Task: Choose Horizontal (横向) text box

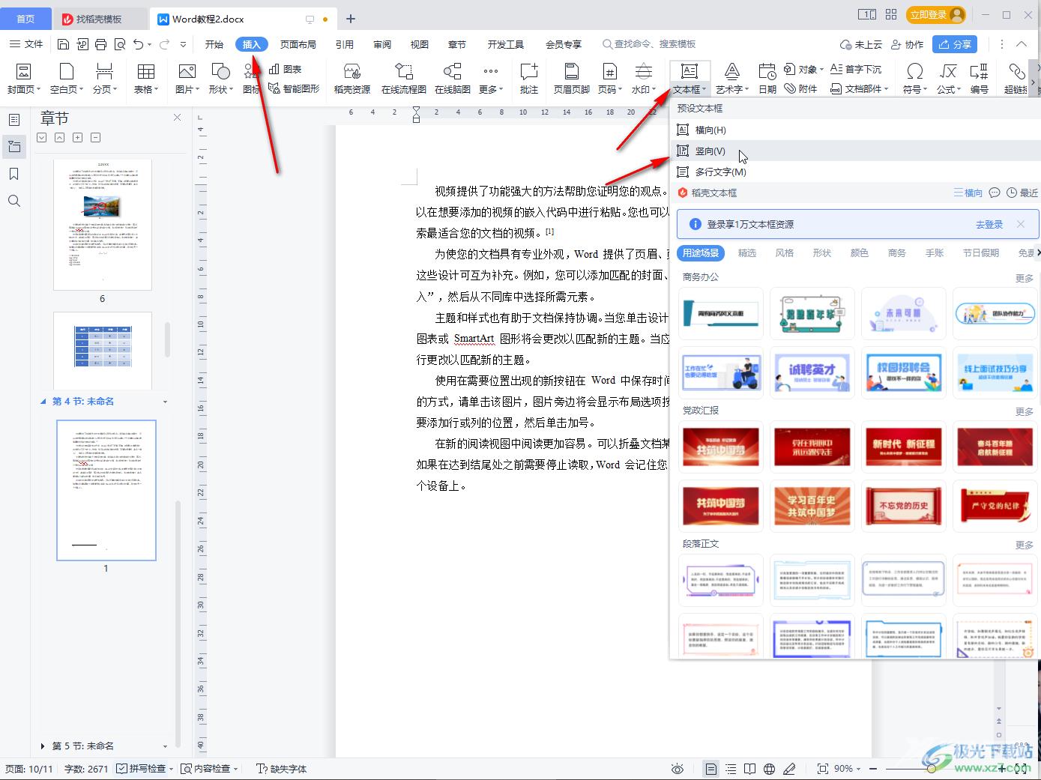Action: (x=856, y=130)
